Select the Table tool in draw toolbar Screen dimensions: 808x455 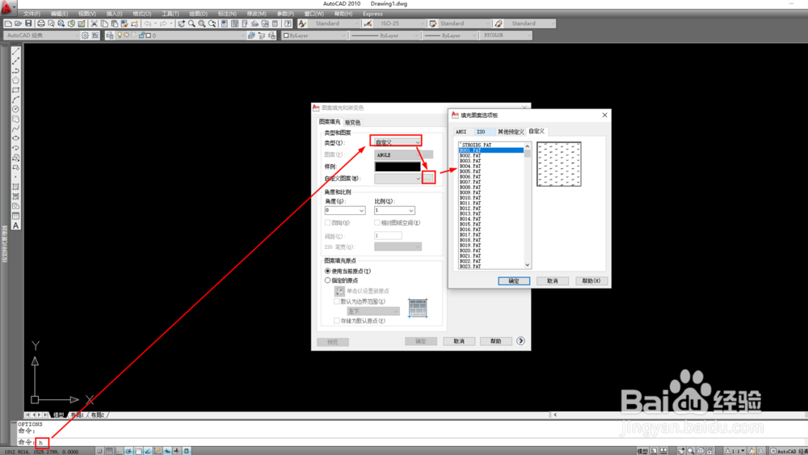(15, 216)
